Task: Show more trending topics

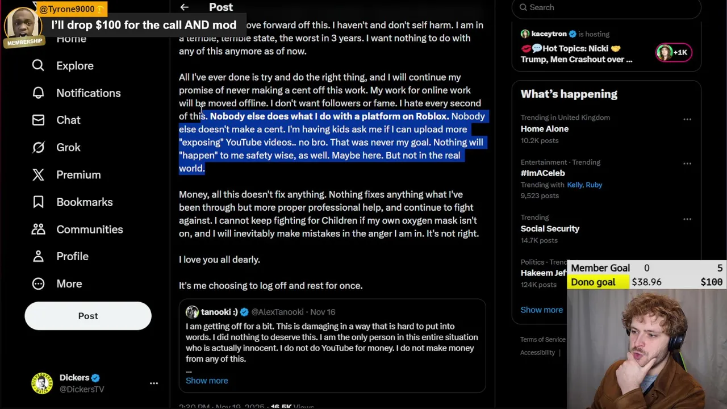Action: (x=541, y=310)
